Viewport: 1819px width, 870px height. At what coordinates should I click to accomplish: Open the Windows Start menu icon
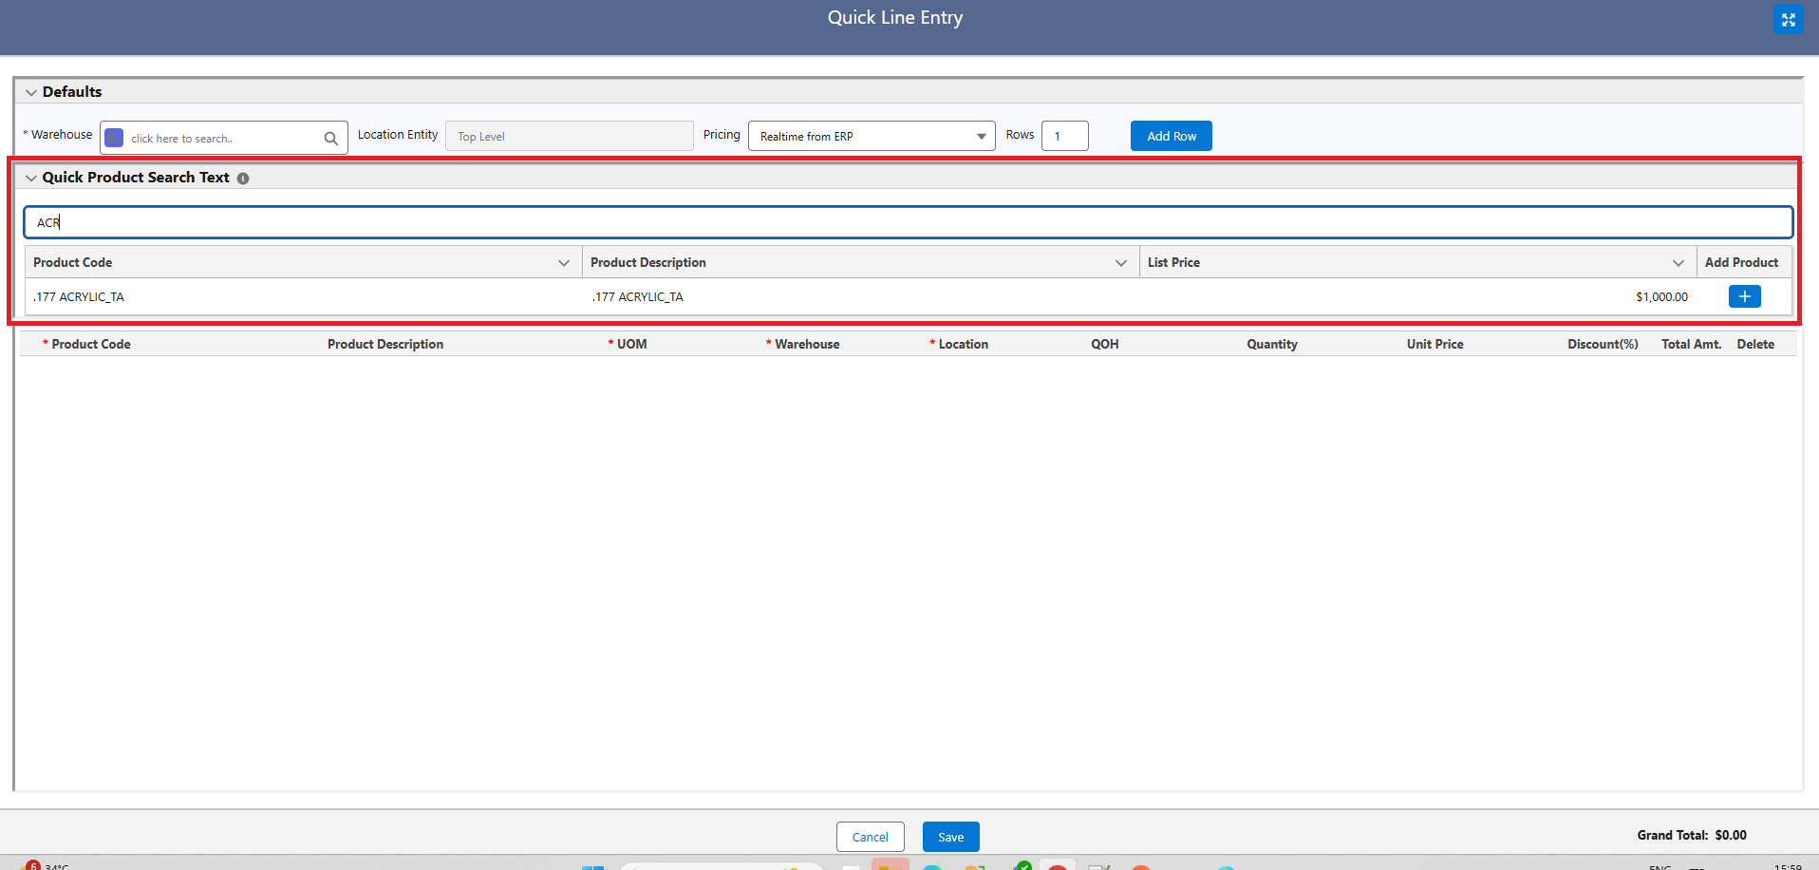592,865
